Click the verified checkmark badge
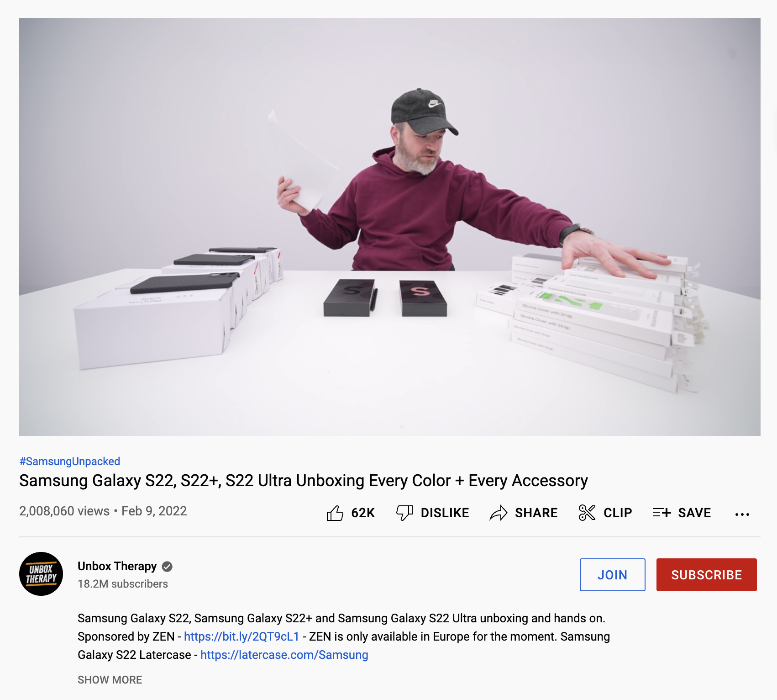This screenshot has width=777, height=700. [x=167, y=567]
